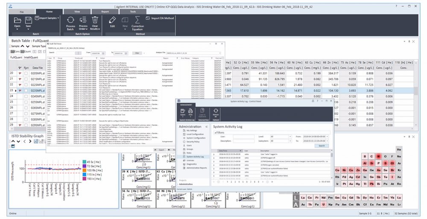The image size is (427, 219).
Task: Click the Export button in Audit Trail Viewer
Action: pyautogui.click(x=160, y=150)
